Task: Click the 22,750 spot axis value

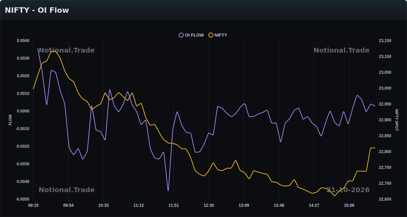Action: (x=385, y=167)
